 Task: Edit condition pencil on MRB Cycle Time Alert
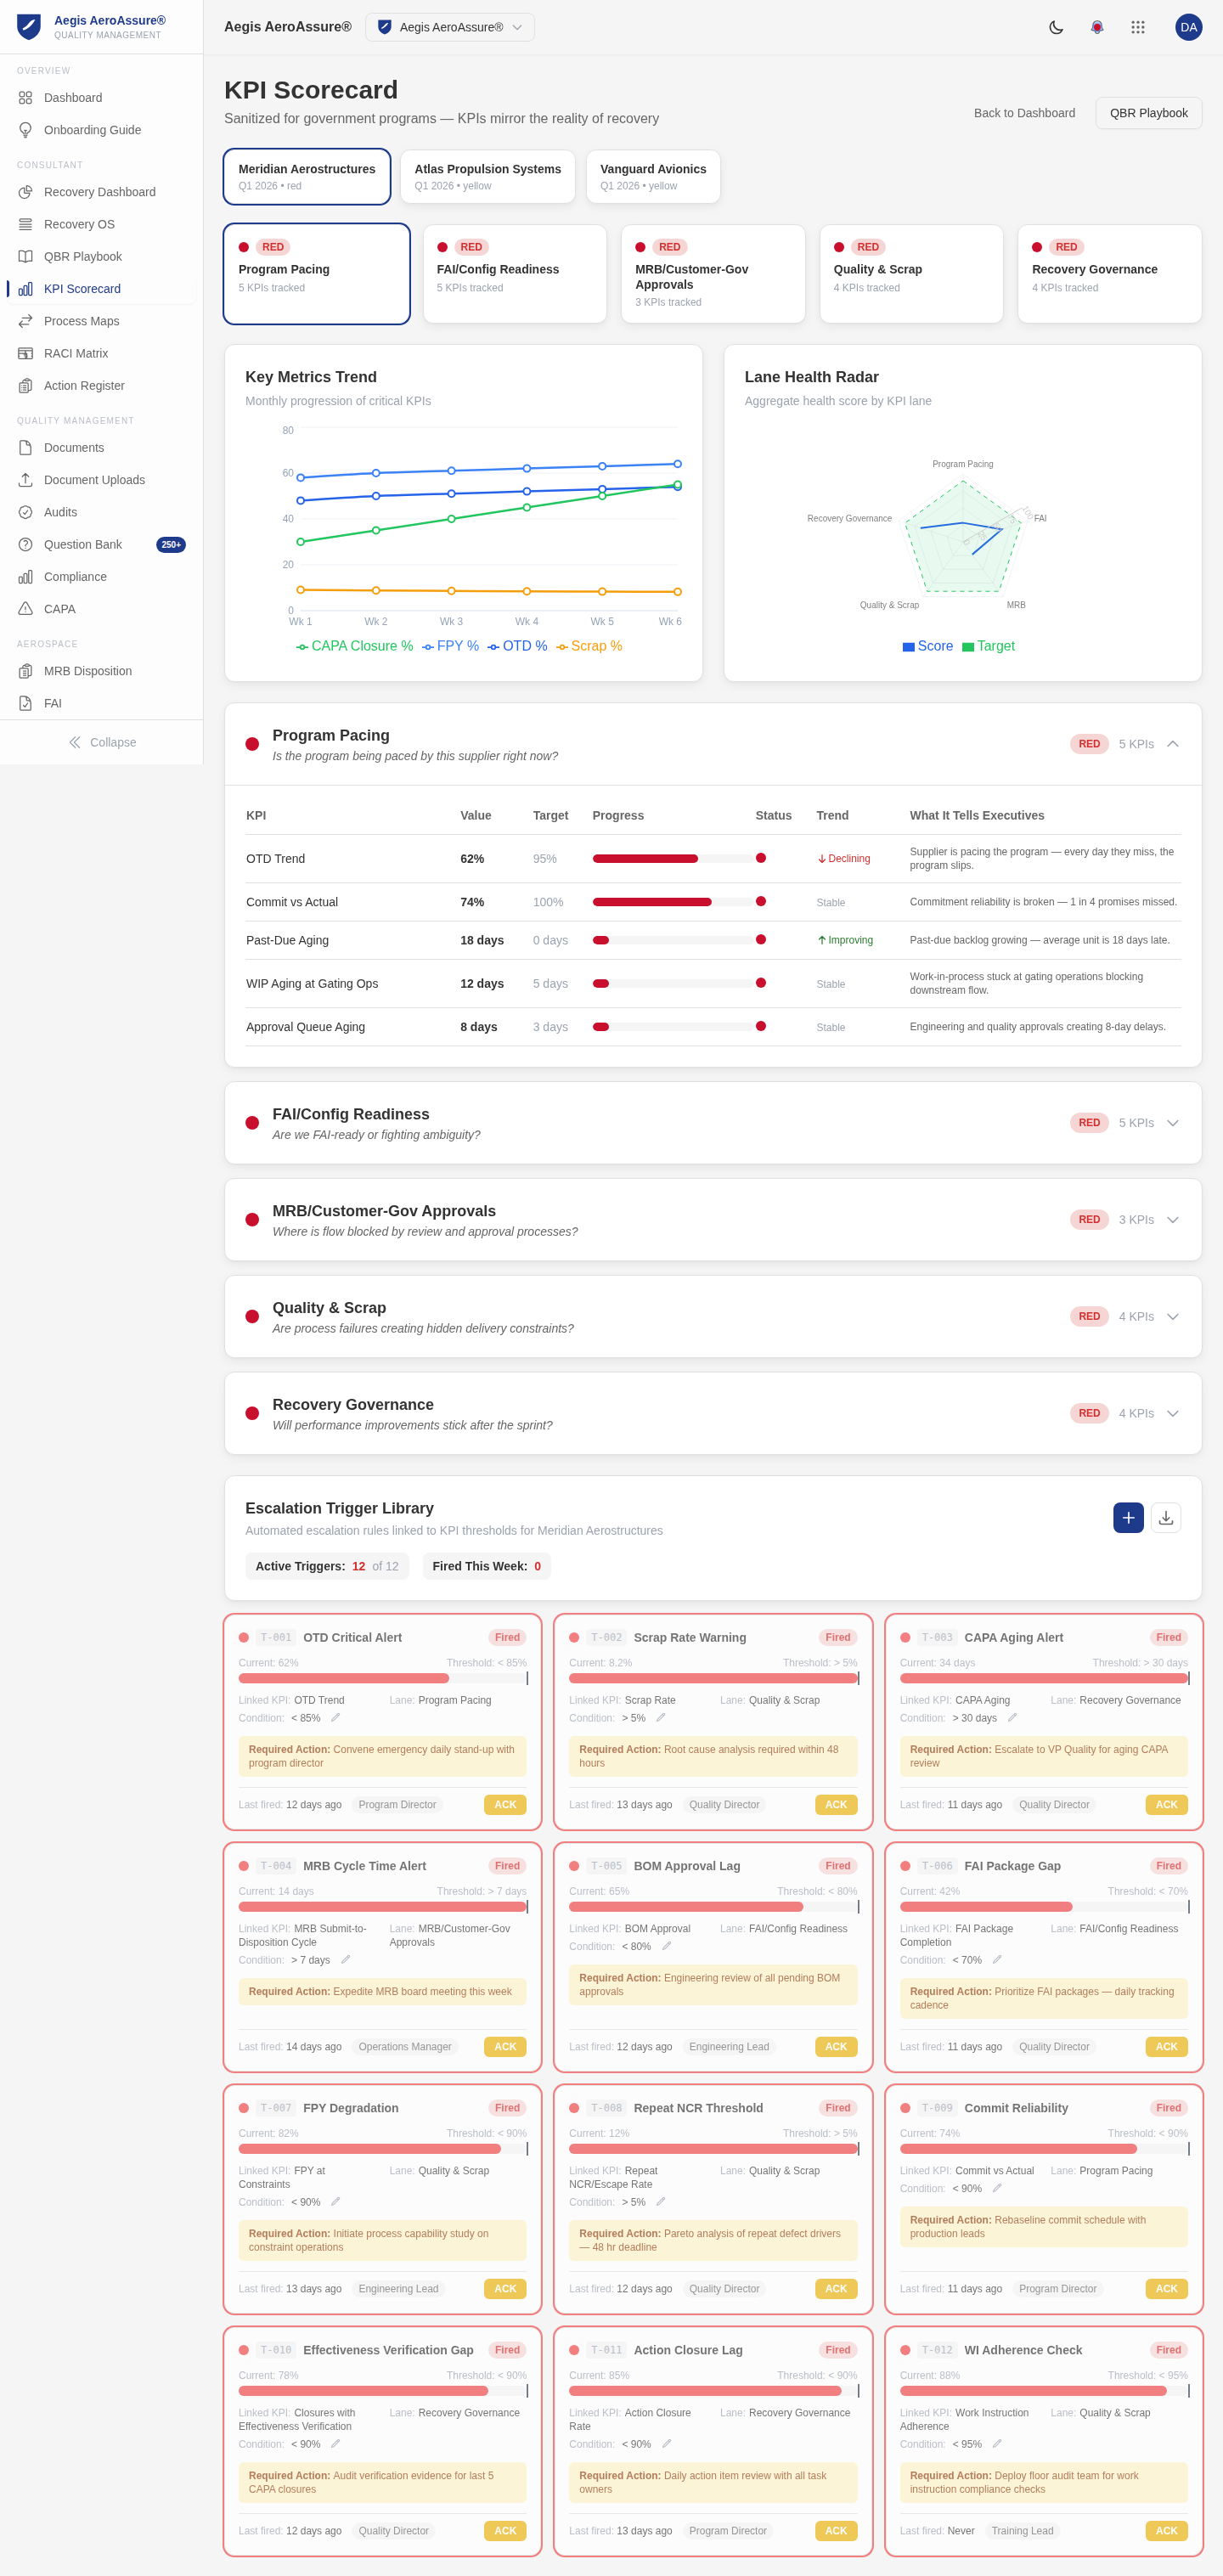pyautogui.click(x=345, y=1960)
